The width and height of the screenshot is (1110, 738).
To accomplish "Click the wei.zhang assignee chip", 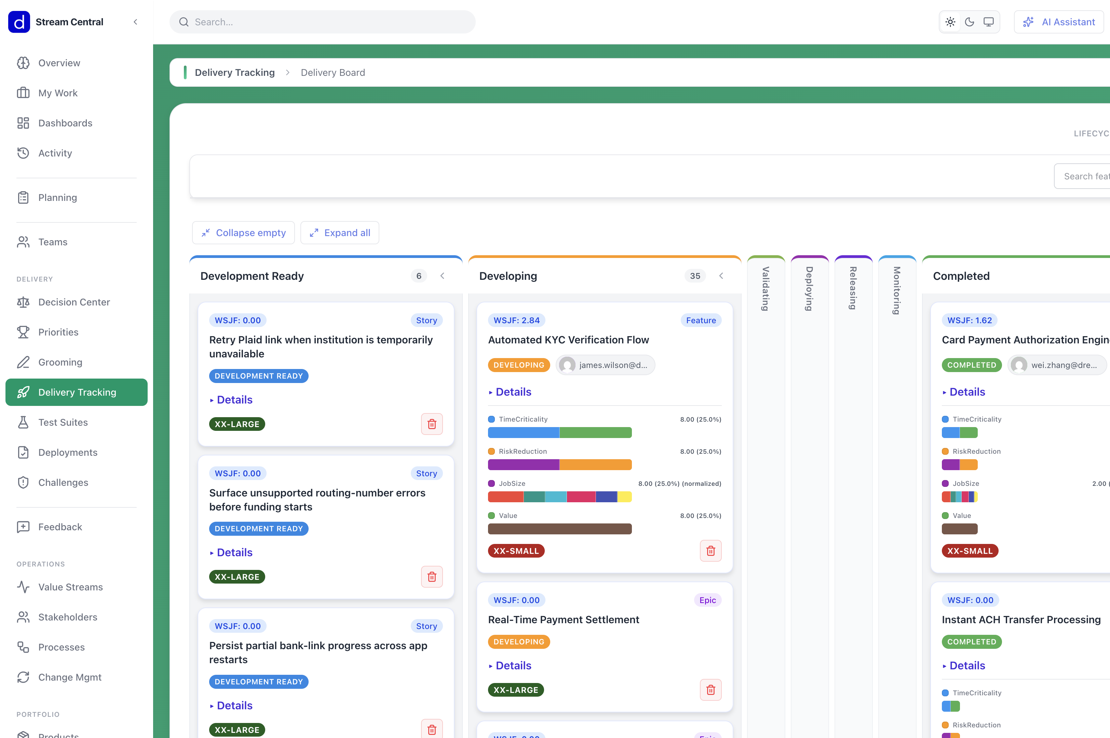I will click(1057, 365).
